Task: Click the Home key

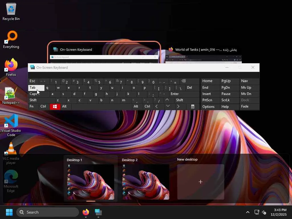Action: click(x=210, y=81)
